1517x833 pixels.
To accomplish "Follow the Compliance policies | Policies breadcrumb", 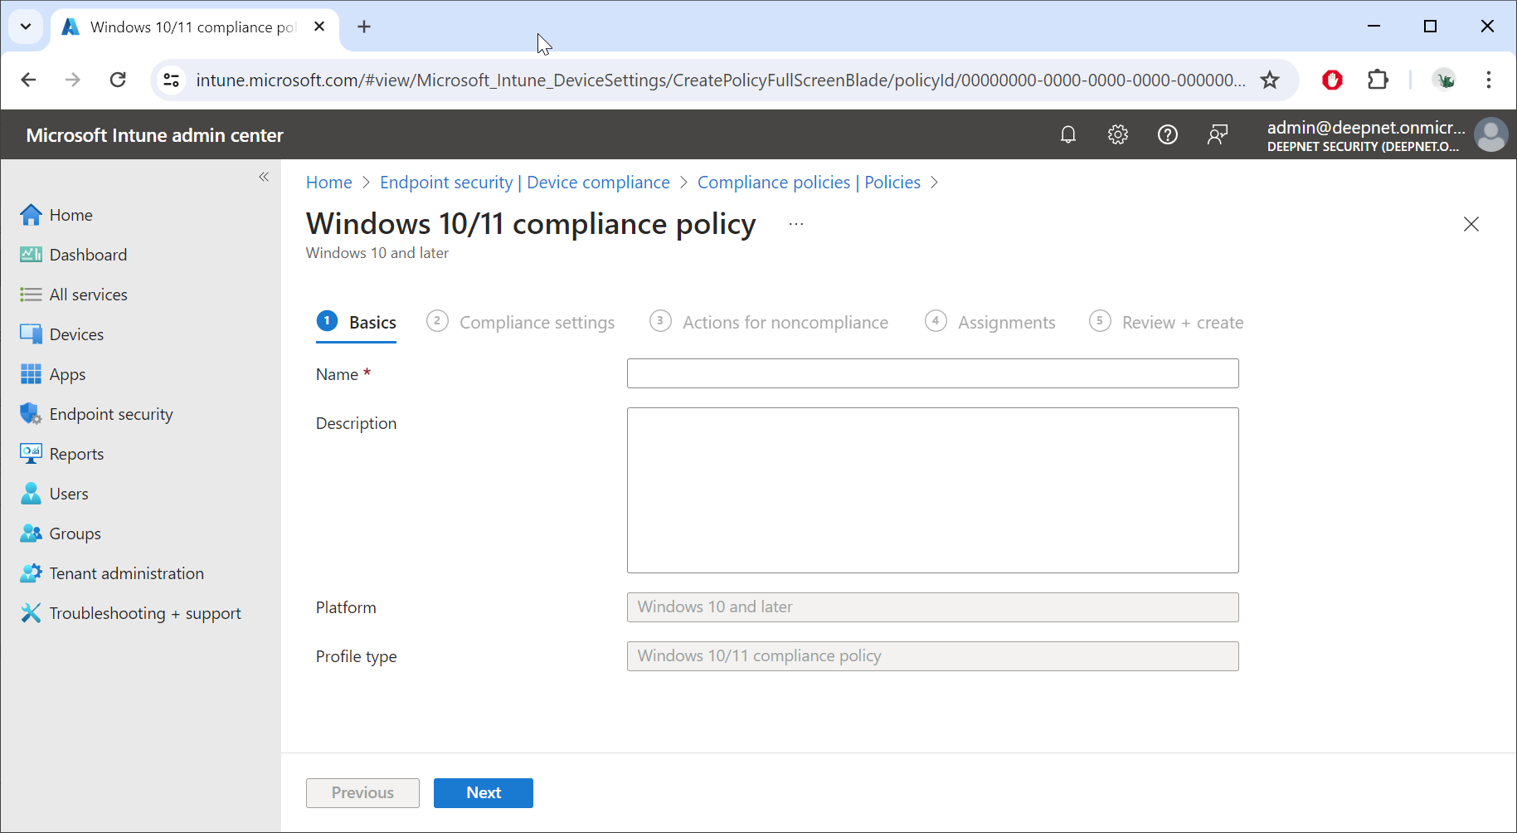I will click(809, 183).
